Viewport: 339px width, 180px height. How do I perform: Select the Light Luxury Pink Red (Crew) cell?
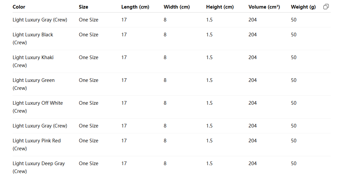pos(36,145)
